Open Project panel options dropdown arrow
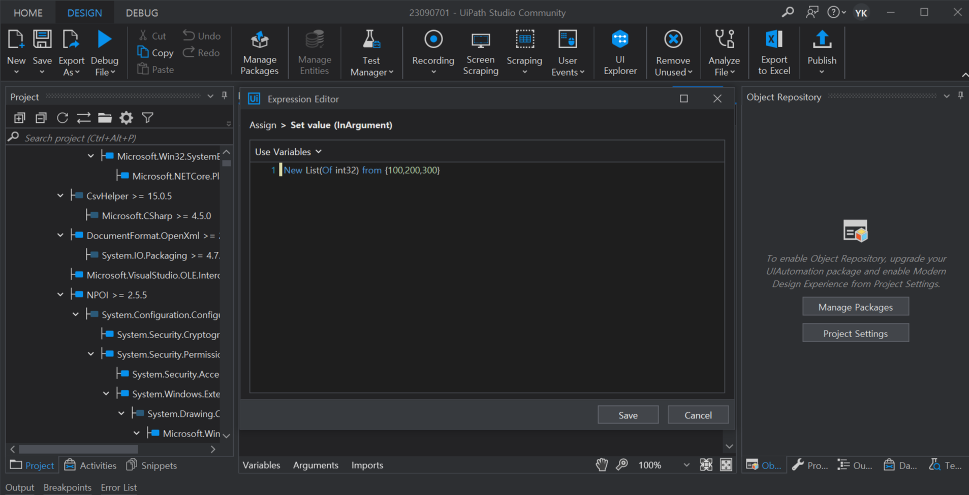The image size is (969, 495). tap(210, 96)
